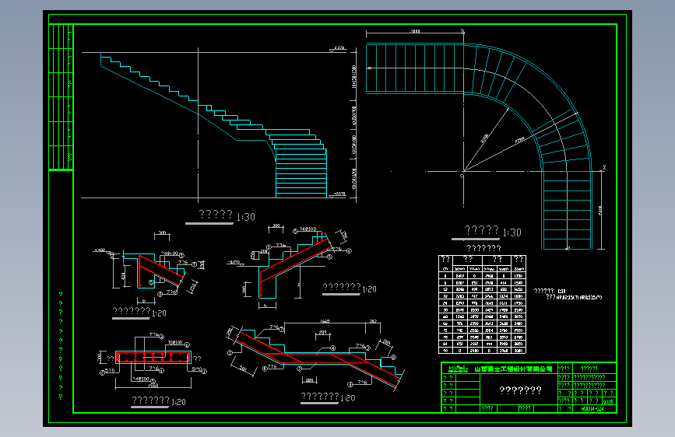Click the large white drawing title in the title block
Screen dimensions: 675x437
(x=520, y=390)
